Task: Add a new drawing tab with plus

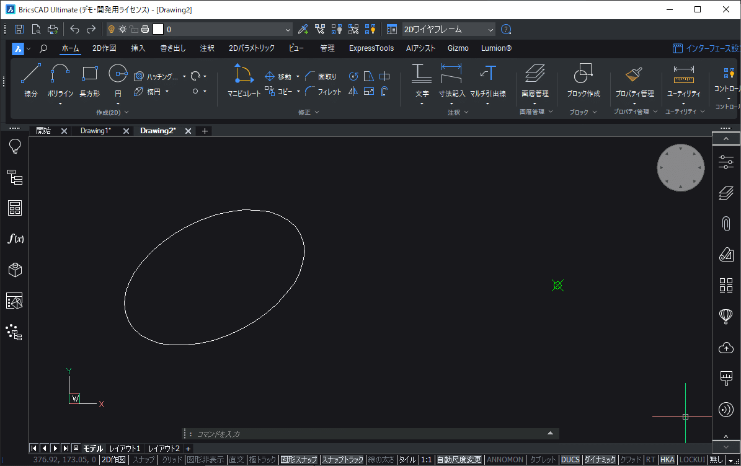Action: (x=205, y=131)
